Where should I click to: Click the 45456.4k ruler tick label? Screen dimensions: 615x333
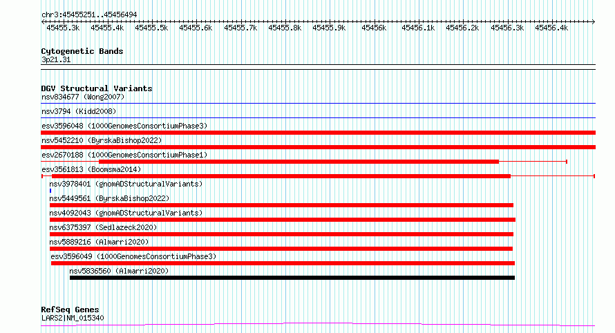click(551, 28)
